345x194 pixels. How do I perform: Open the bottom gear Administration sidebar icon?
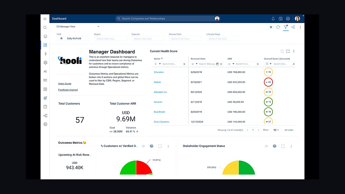[x=45, y=124]
